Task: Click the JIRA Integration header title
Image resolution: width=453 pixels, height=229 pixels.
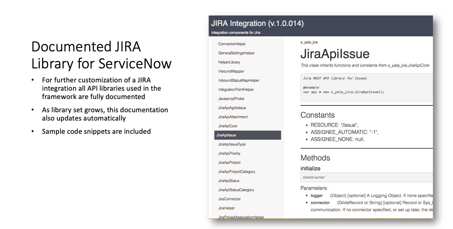Action: pyautogui.click(x=257, y=23)
